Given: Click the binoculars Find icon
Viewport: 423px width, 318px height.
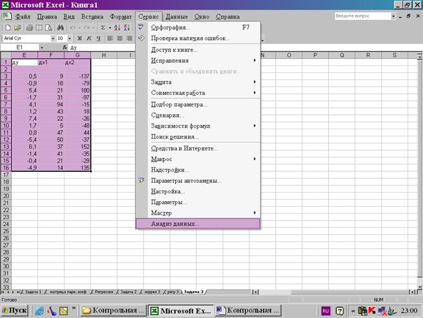Looking at the screenshot, I should coord(61,28).
